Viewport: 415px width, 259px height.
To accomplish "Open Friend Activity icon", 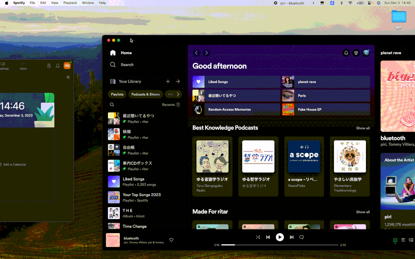I will coord(356,53).
